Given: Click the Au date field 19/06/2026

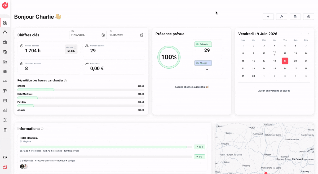Looking at the screenshot, I should [x=127, y=35].
